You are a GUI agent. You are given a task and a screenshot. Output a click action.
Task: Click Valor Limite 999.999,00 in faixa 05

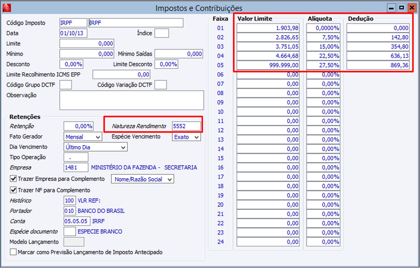[x=268, y=66]
